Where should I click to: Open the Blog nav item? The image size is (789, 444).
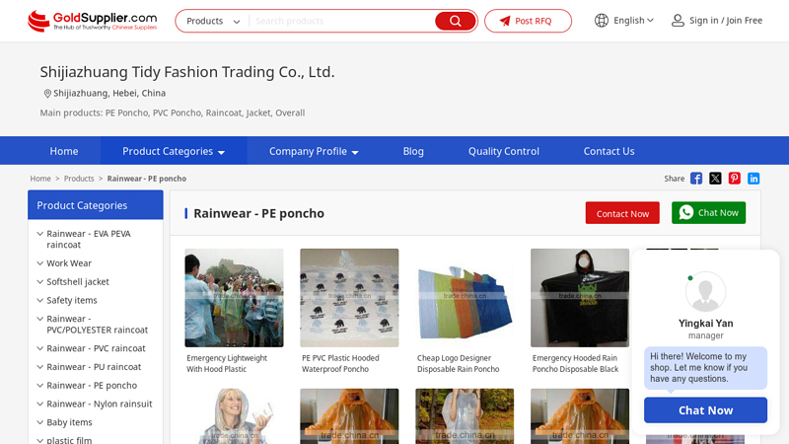(x=413, y=151)
